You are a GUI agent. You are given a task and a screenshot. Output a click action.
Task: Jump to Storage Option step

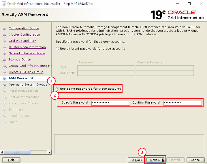tap(20, 60)
